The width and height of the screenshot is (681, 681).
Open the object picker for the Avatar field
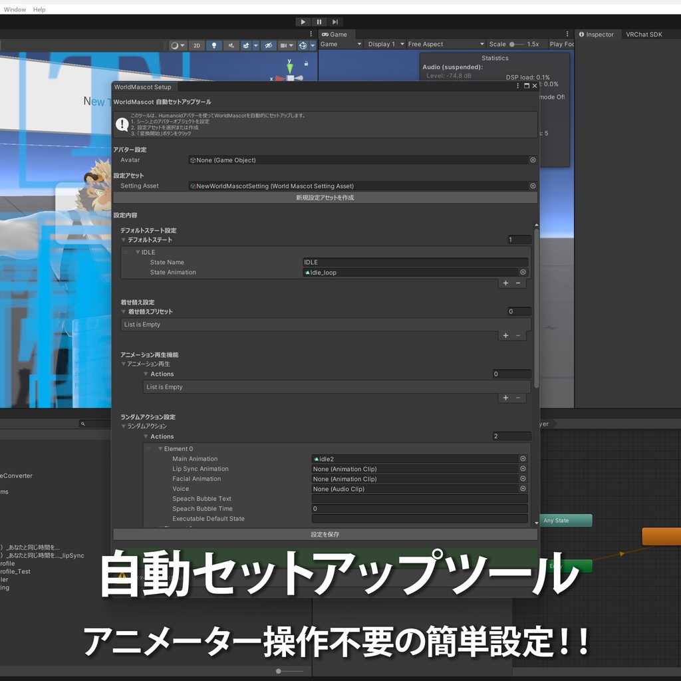533,160
